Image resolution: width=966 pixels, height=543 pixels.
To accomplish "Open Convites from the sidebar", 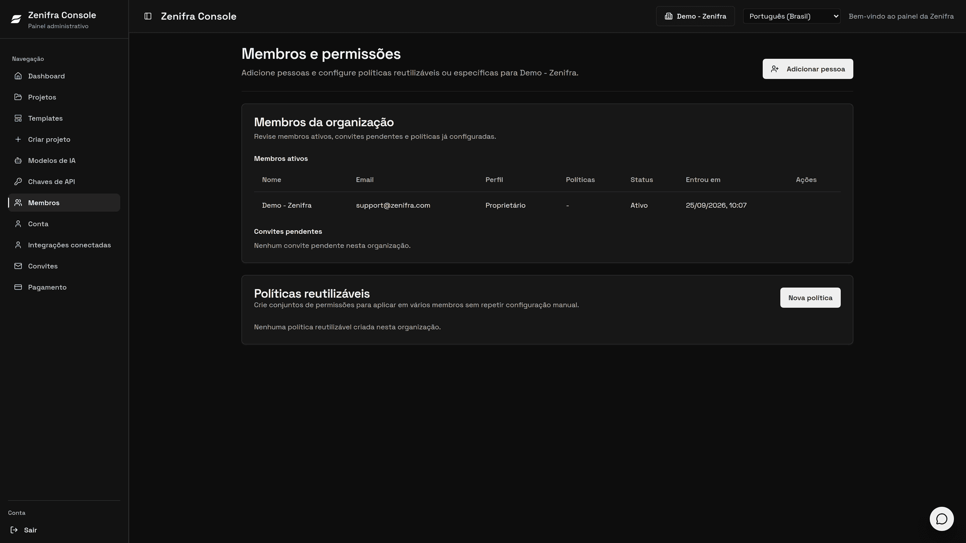I will tap(64, 266).
